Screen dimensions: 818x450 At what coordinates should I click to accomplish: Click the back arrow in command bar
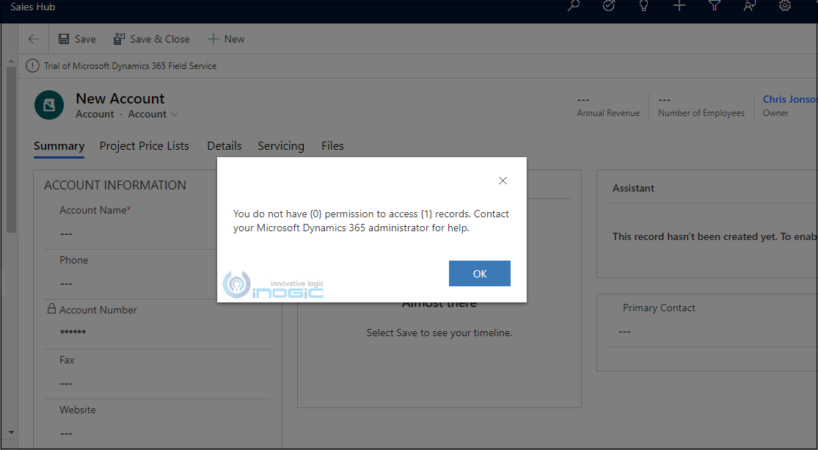(33, 39)
